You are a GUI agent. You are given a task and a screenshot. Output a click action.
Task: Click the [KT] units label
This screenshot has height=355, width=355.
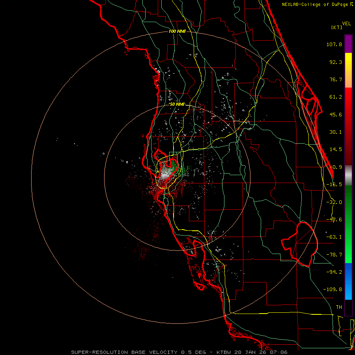[x=337, y=27]
